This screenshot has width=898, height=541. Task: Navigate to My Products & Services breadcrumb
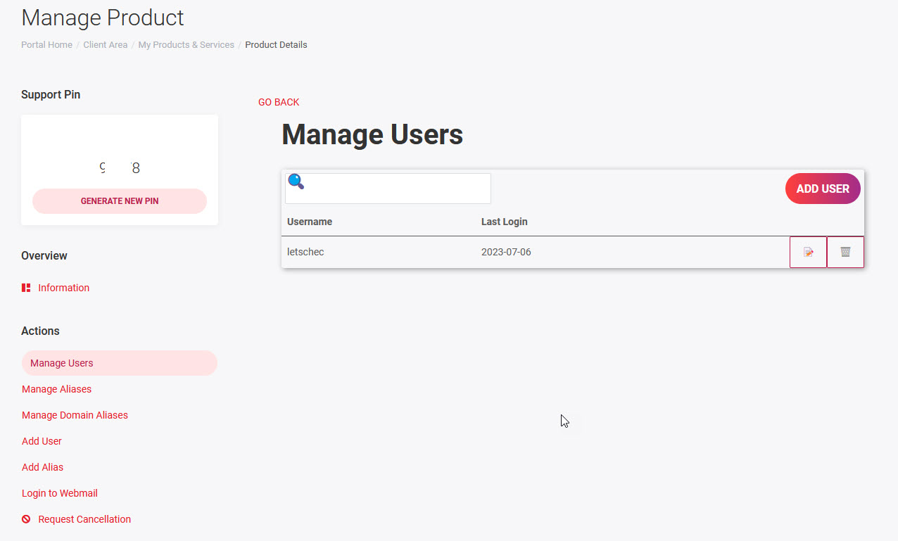coord(186,45)
